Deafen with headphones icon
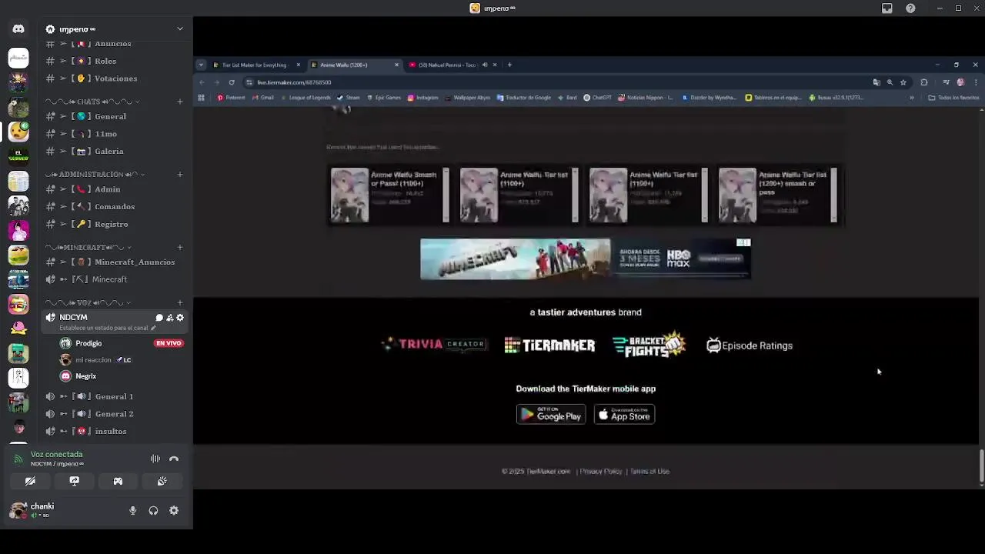The height and width of the screenshot is (554, 985). 153,510
